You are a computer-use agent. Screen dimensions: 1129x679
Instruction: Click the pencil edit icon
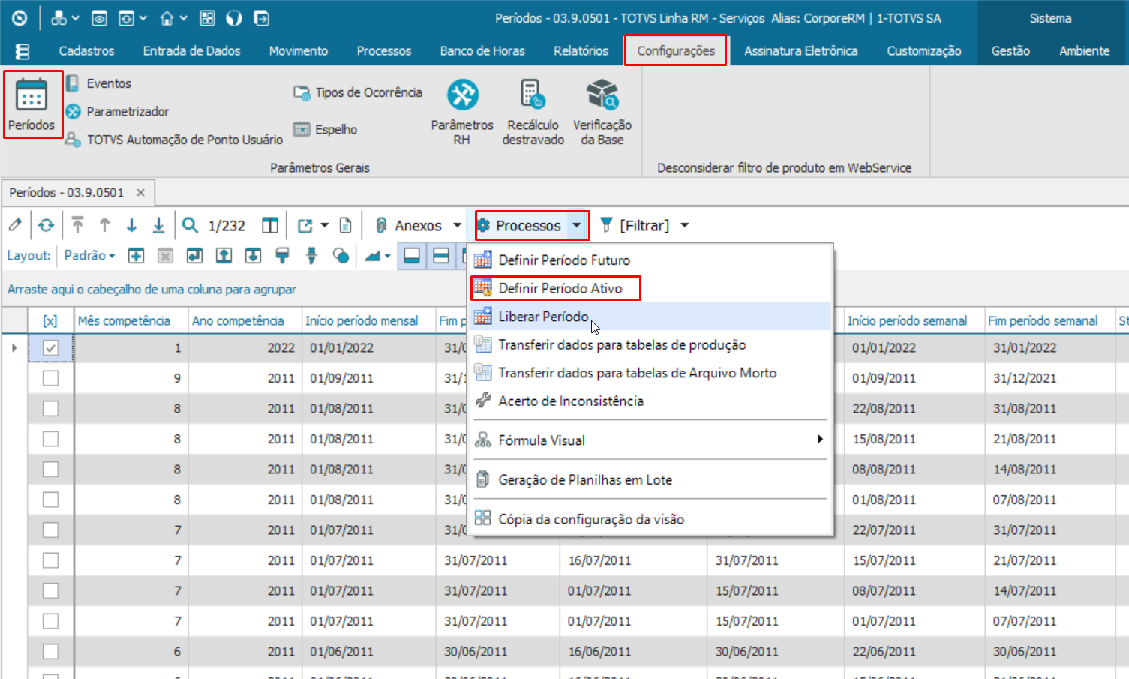[x=15, y=225]
